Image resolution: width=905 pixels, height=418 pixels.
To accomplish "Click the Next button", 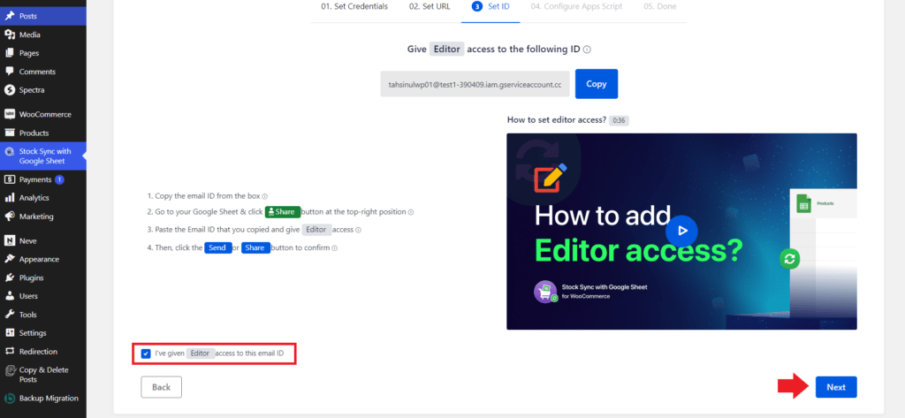I will coord(836,387).
